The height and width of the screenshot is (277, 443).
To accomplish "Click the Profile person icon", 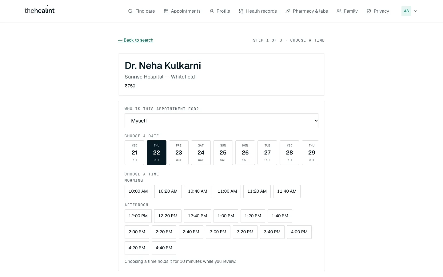I will 212,11.
